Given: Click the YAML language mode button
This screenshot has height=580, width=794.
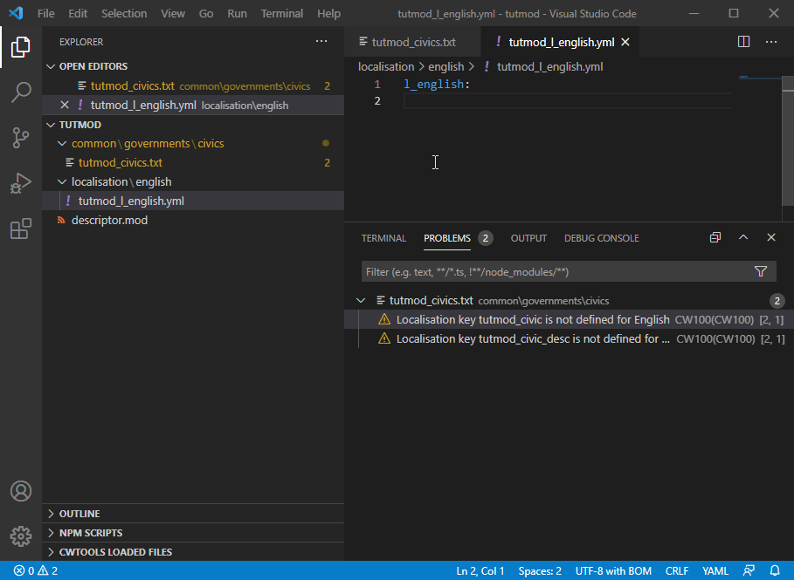Looking at the screenshot, I should pos(716,571).
